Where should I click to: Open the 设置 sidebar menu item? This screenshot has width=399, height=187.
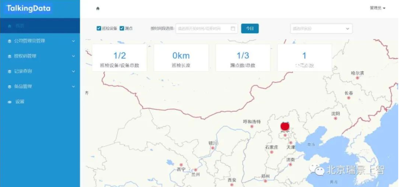click(40, 102)
